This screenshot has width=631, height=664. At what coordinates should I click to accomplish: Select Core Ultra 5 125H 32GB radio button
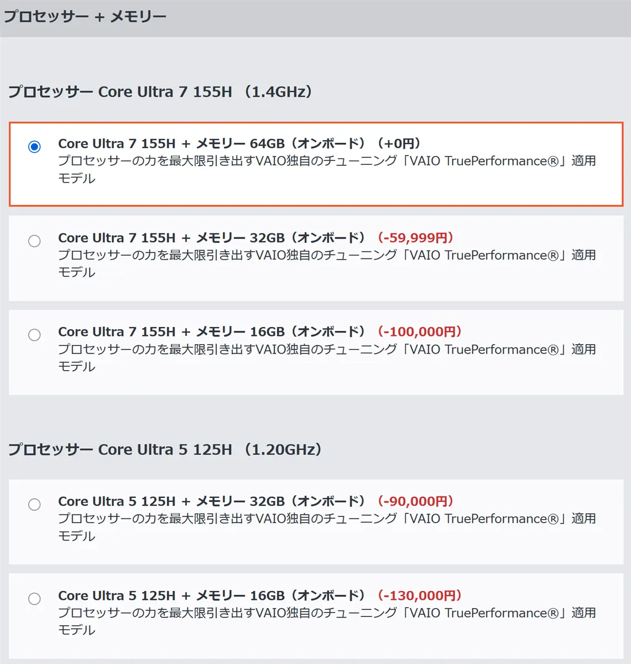(34, 505)
